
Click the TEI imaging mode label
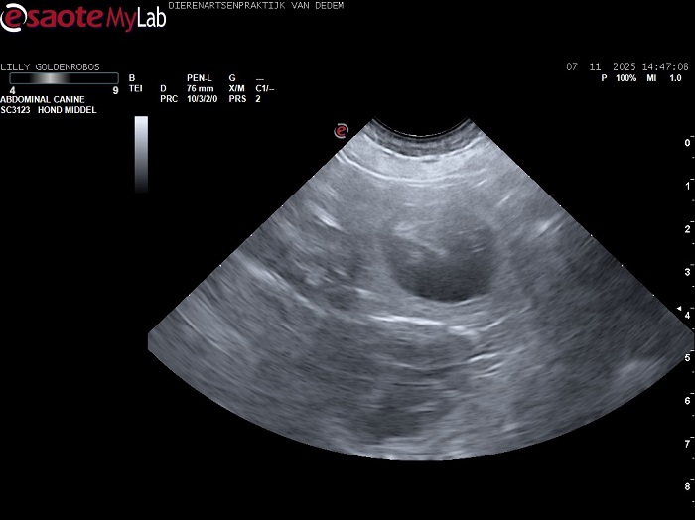[x=136, y=88]
